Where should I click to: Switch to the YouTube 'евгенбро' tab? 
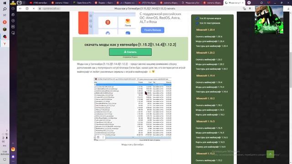[x=39, y=3]
